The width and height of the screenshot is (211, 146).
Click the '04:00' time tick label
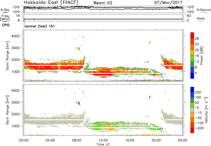pyautogui.click(x=50, y=140)
